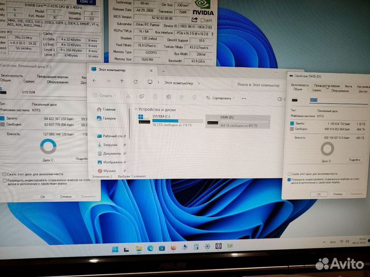
Task: Go up one folder level in Explorer
Action: 122,81
